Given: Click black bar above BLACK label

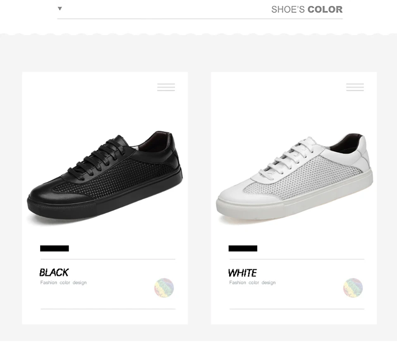Looking at the screenshot, I should [55, 248].
